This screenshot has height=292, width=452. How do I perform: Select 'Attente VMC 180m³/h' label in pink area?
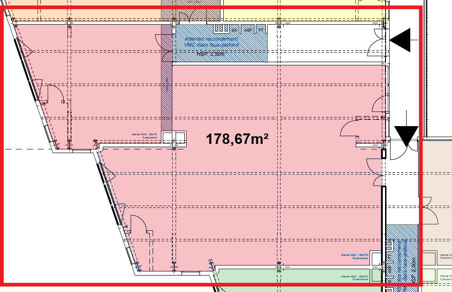coord(354,256)
